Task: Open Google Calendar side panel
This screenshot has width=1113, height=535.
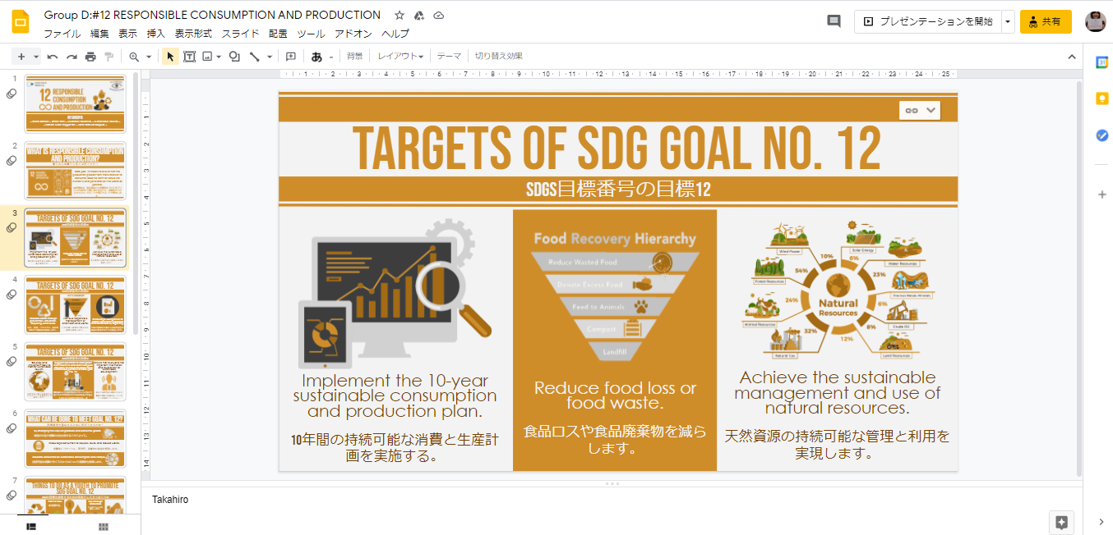Action: [1101, 62]
